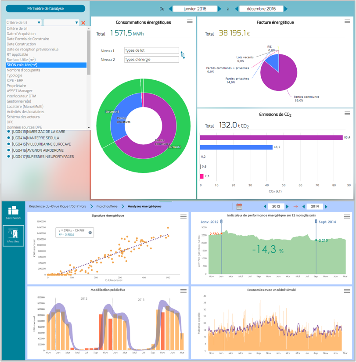Open settings gear on regression equation box
Viewport: 356px width, 362px height.
coord(90,233)
